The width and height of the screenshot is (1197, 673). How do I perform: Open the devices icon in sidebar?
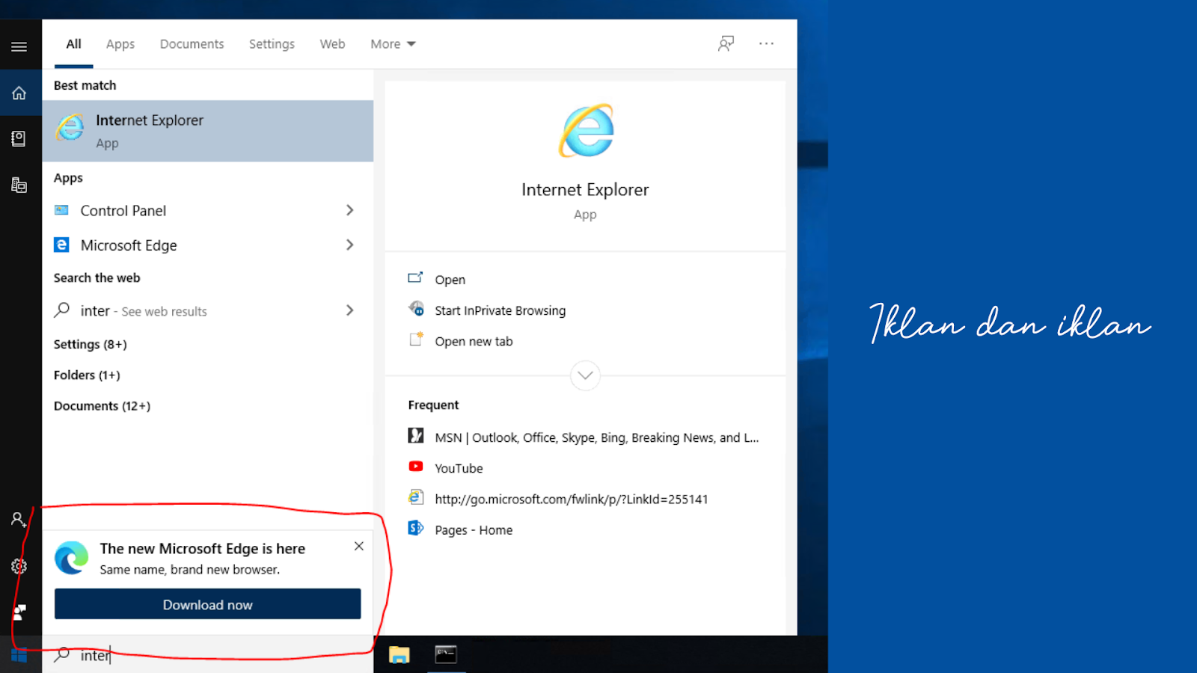[x=19, y=185]
